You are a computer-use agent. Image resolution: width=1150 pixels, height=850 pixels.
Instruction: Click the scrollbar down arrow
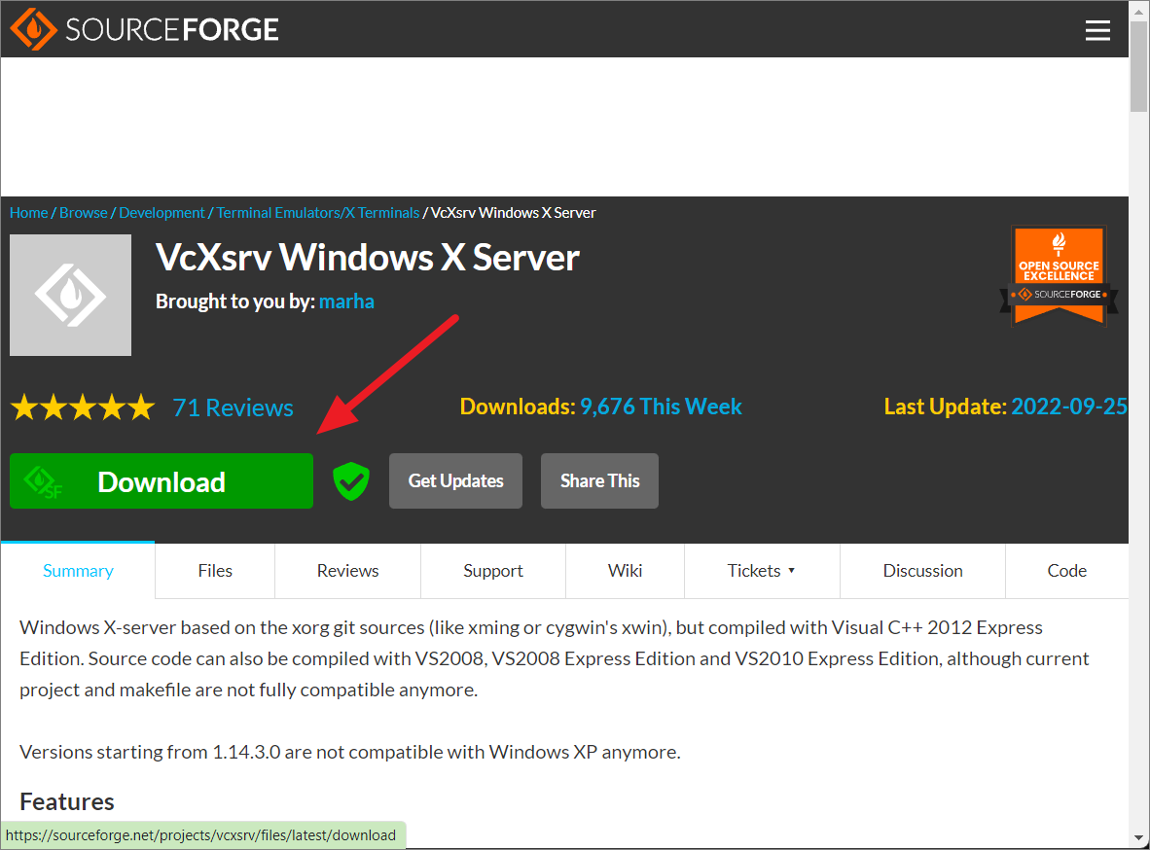tap(1138, 837)
